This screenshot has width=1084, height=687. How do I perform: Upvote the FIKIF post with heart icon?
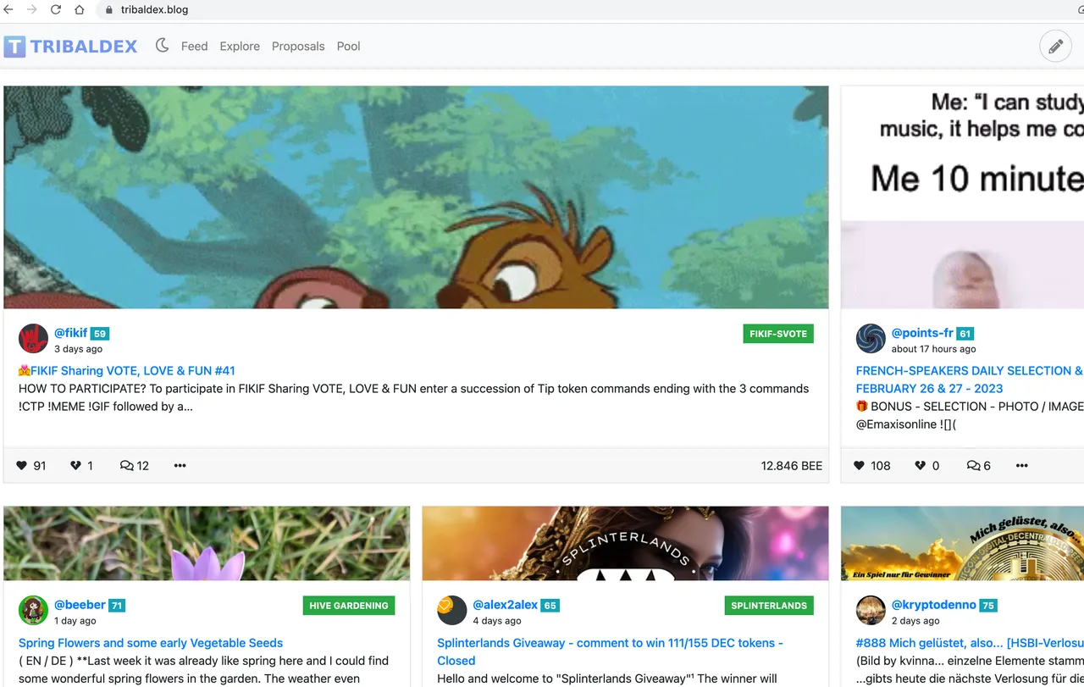pyautogui.click(x=22, y=465)
